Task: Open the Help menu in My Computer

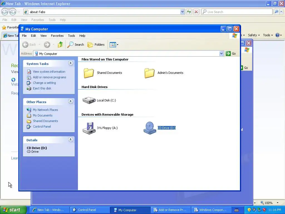Action: coord(82,36)
